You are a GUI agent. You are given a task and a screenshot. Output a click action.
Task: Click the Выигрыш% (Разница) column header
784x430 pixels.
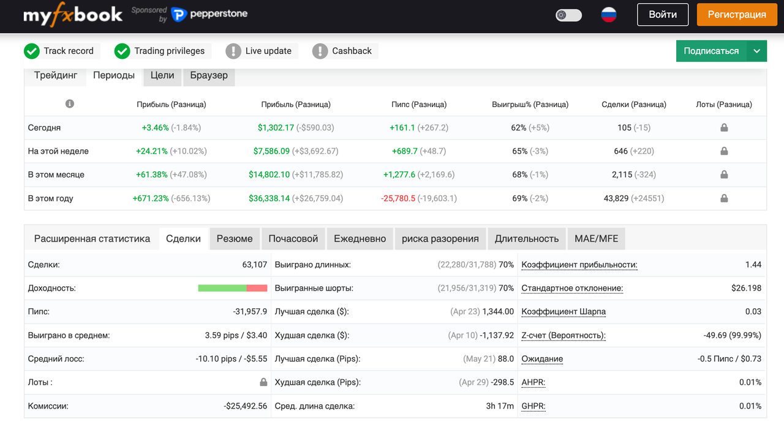coord(530,105)
